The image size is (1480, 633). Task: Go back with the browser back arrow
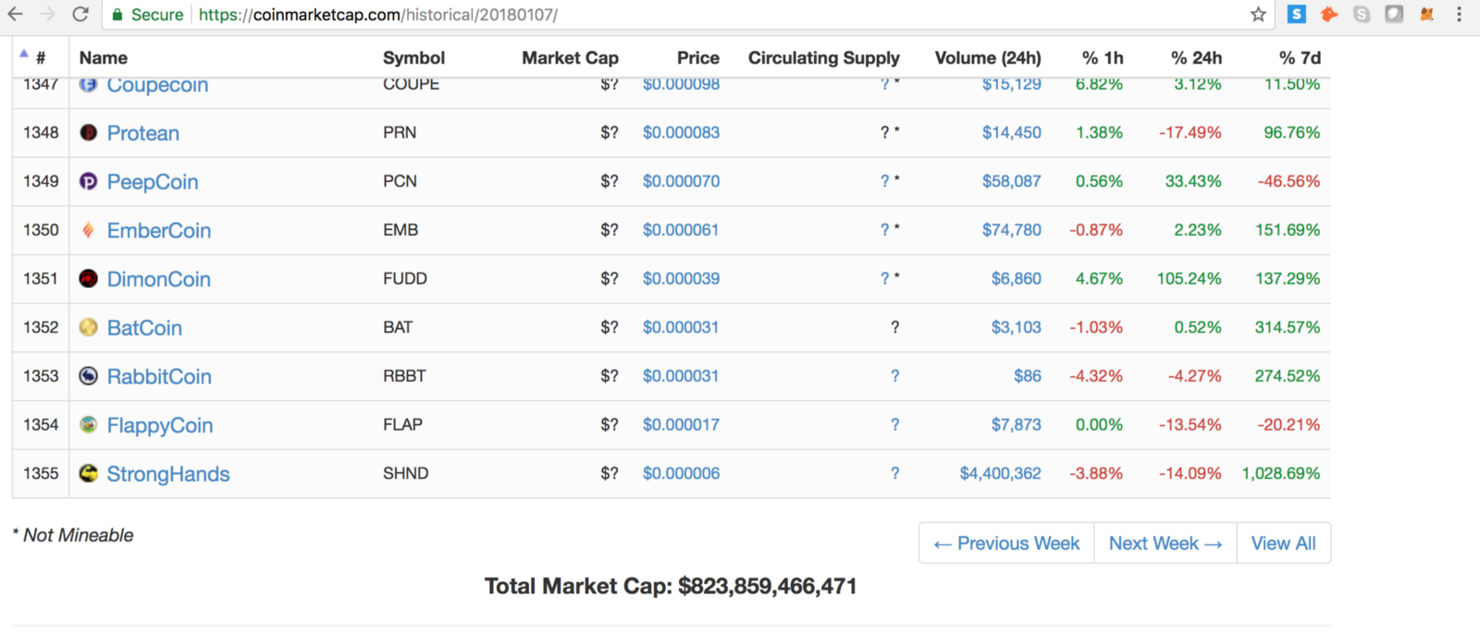(16, 14)
